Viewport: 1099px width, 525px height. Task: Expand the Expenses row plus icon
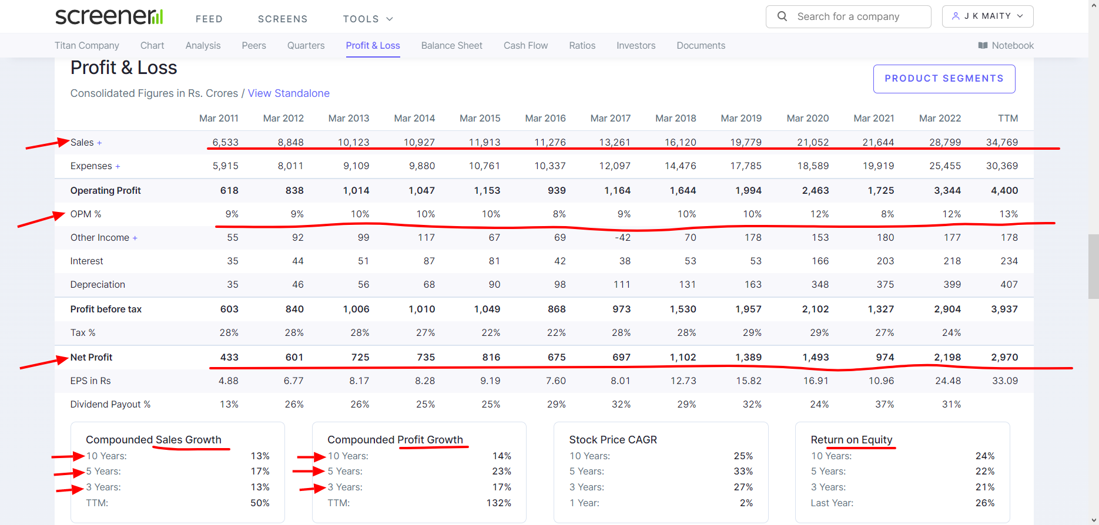(118, 166)
